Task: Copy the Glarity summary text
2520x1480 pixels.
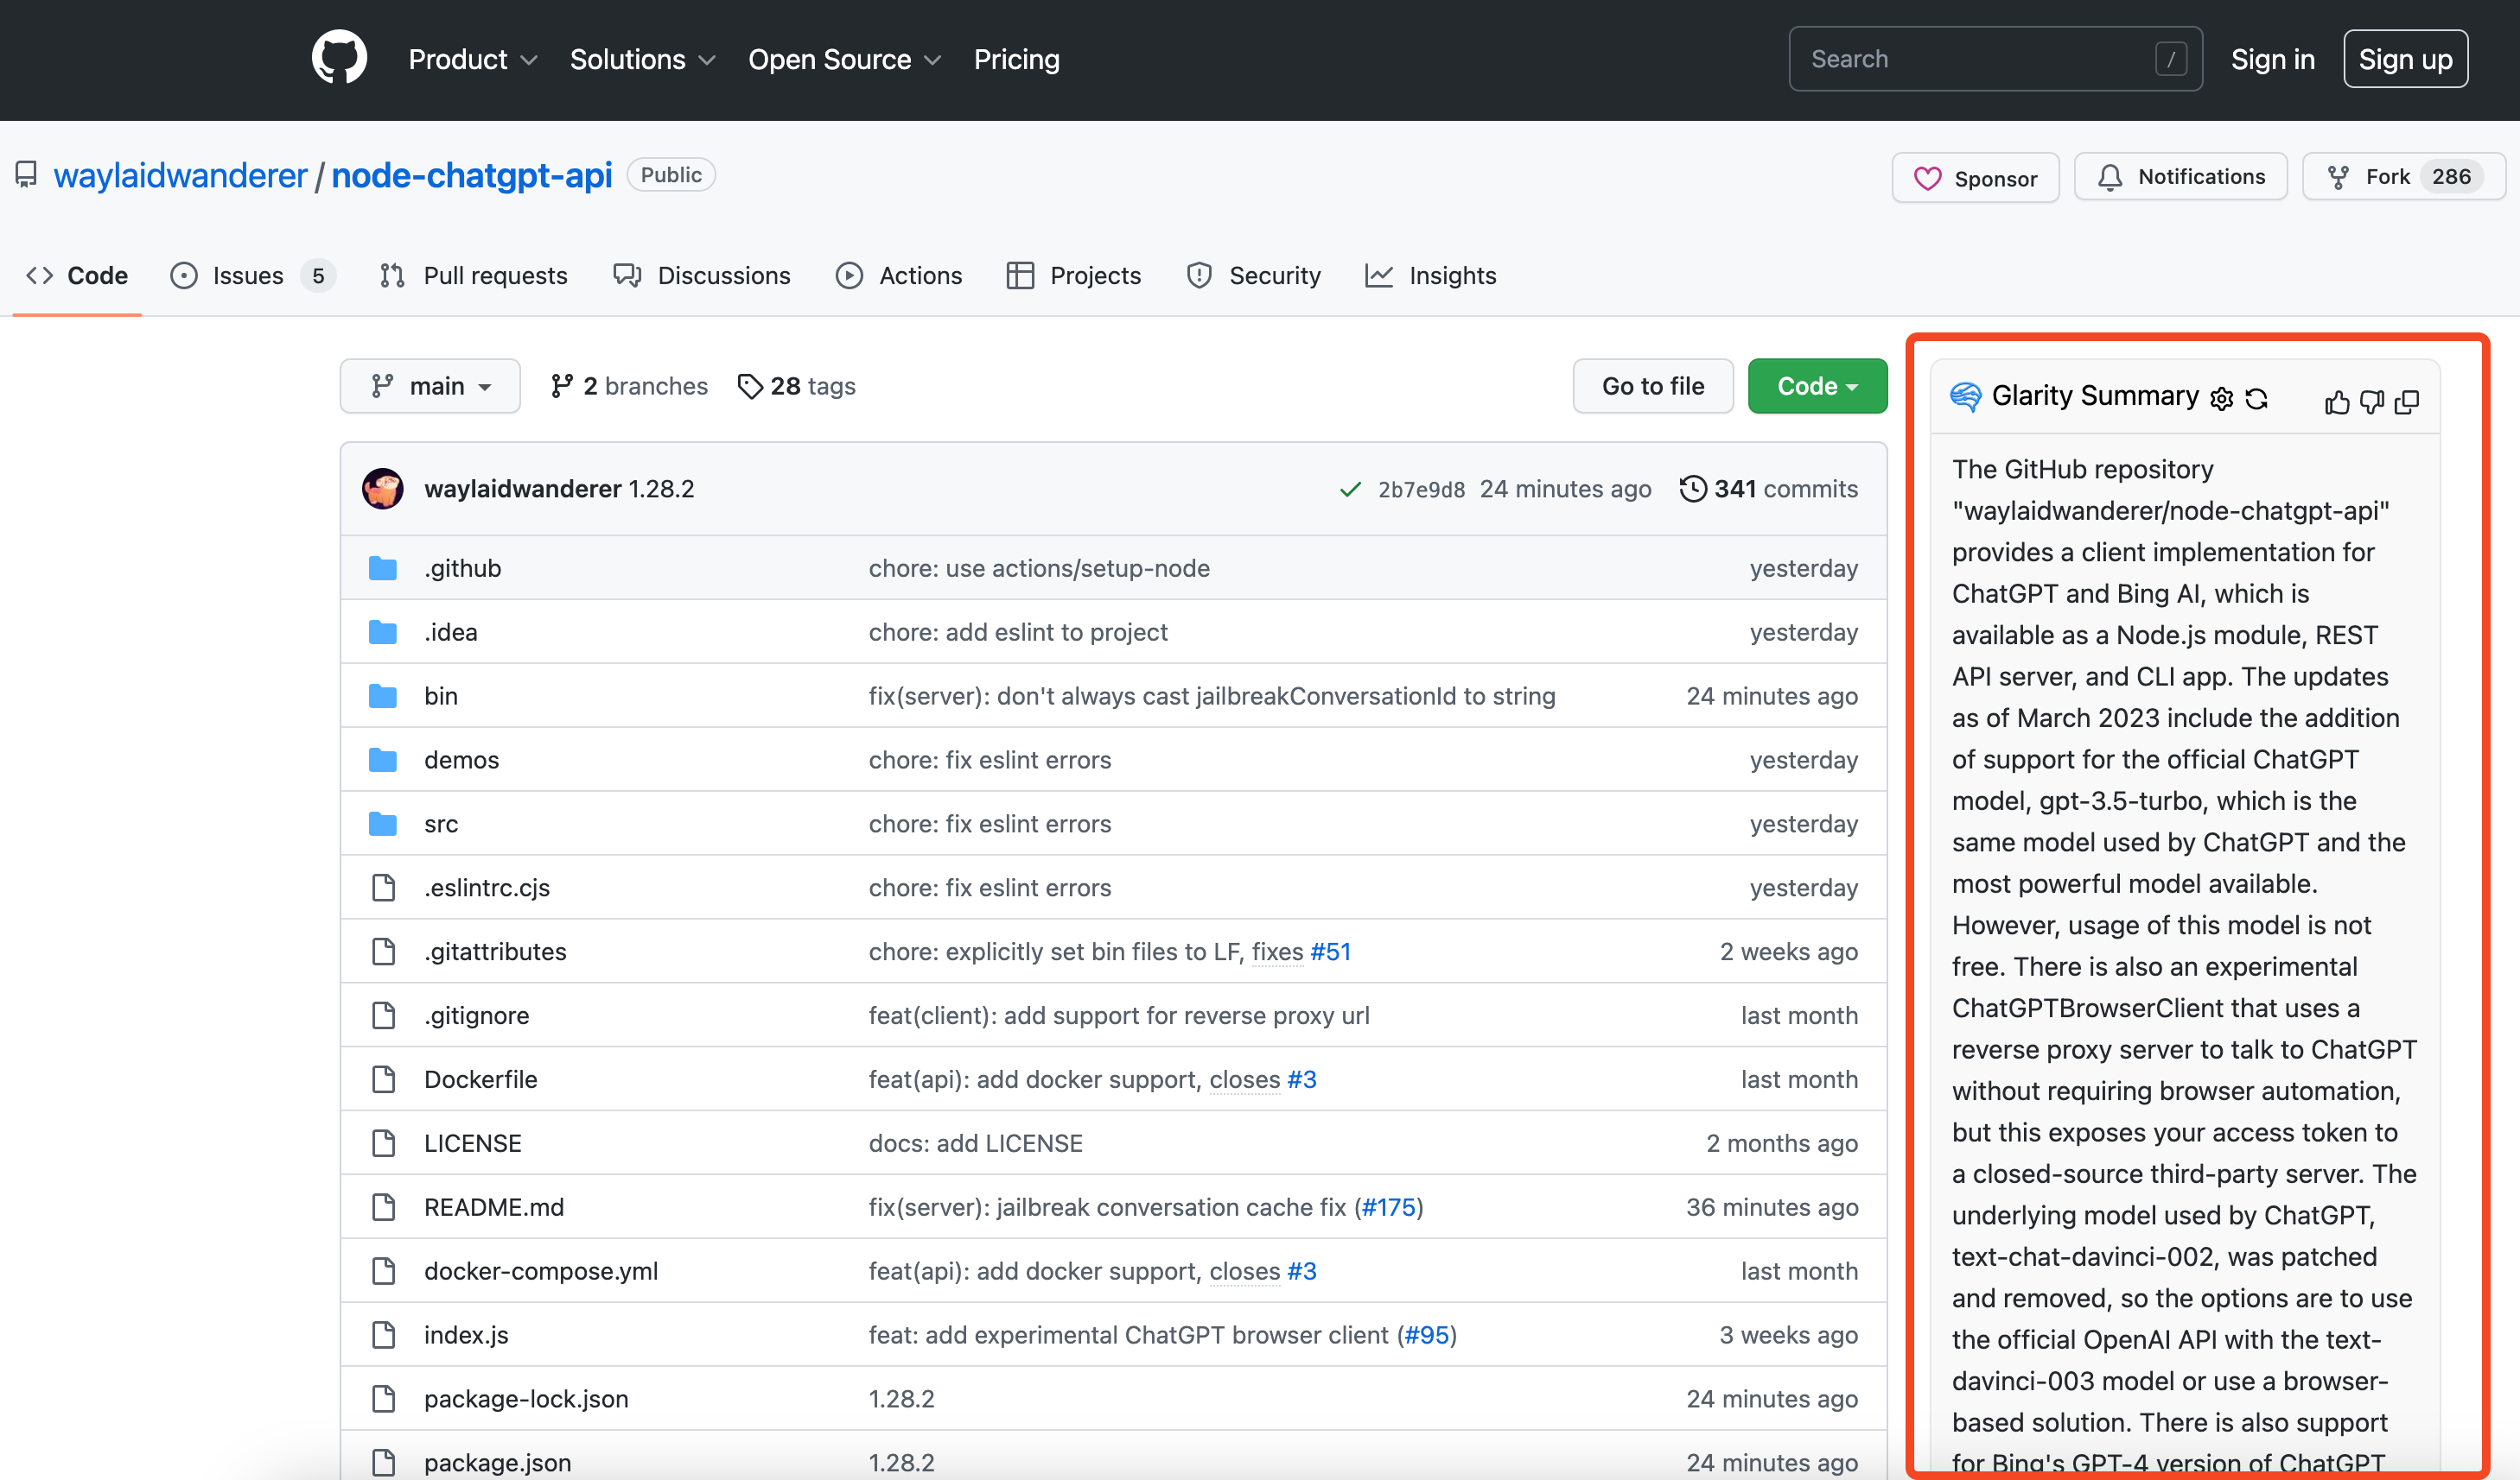Action: pyautogui.click(x=2408, y=401)
